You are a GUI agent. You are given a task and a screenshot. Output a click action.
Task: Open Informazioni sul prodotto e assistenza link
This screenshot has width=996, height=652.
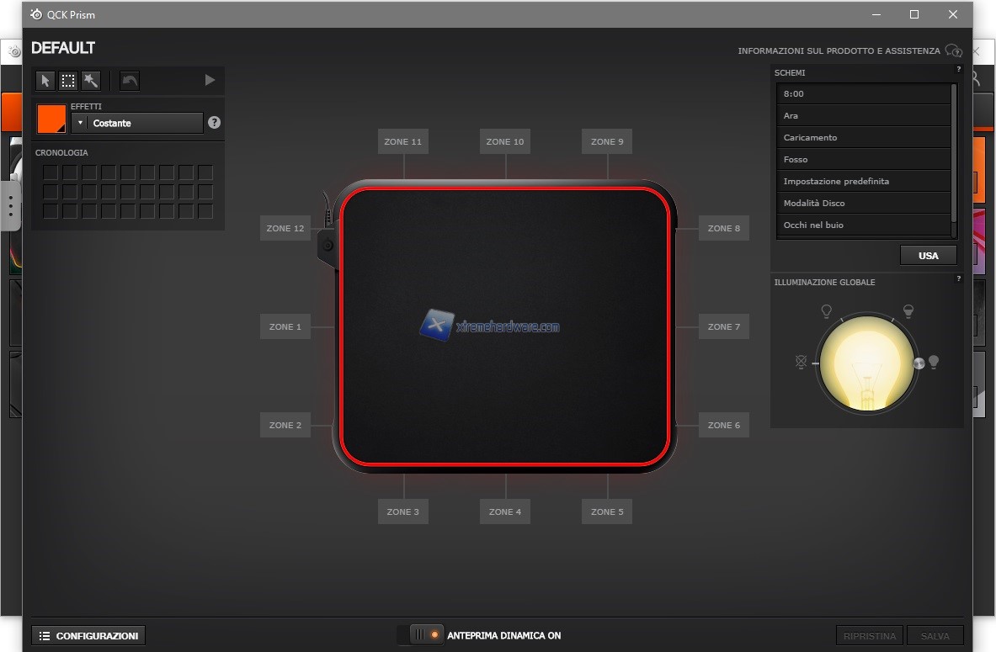[x=839, y=51]
